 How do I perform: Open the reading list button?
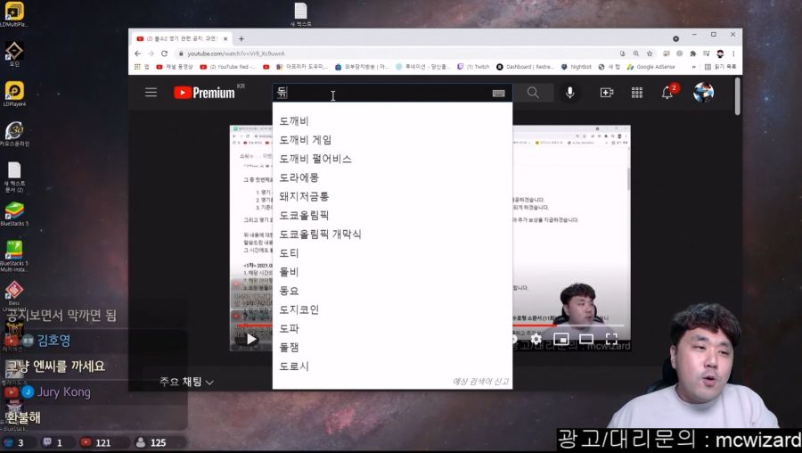point(720,67)
